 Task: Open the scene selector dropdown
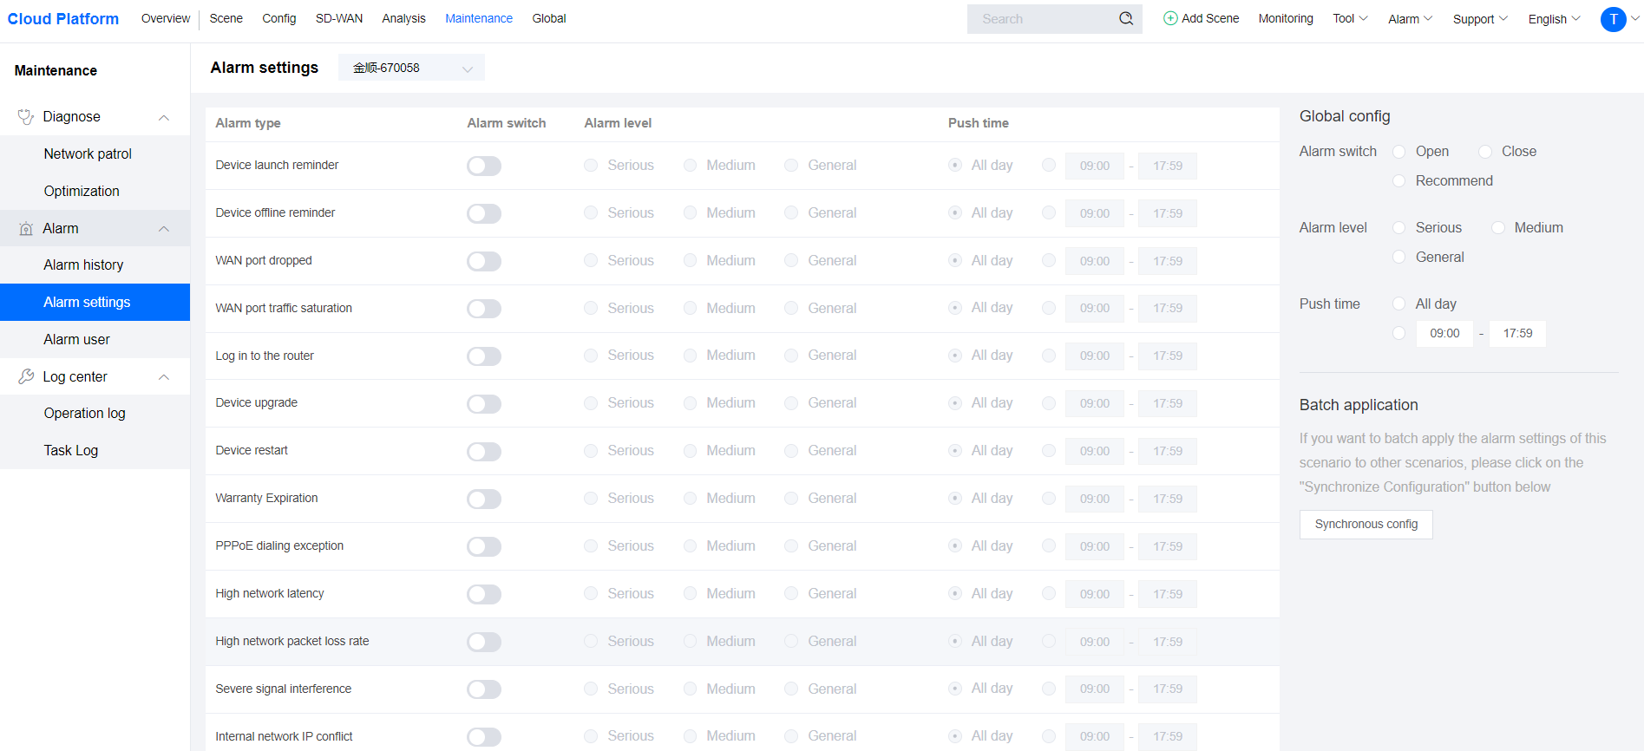point(411,68)
